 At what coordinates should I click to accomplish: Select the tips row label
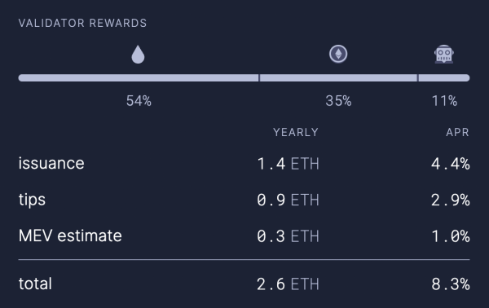32,200
